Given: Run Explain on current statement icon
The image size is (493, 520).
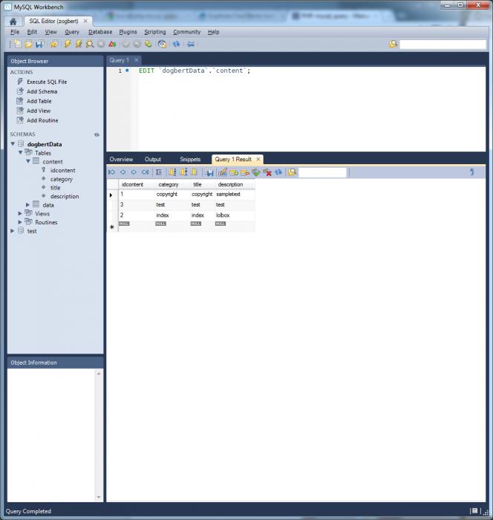Looking at the screenshot, I should [90, 44].
